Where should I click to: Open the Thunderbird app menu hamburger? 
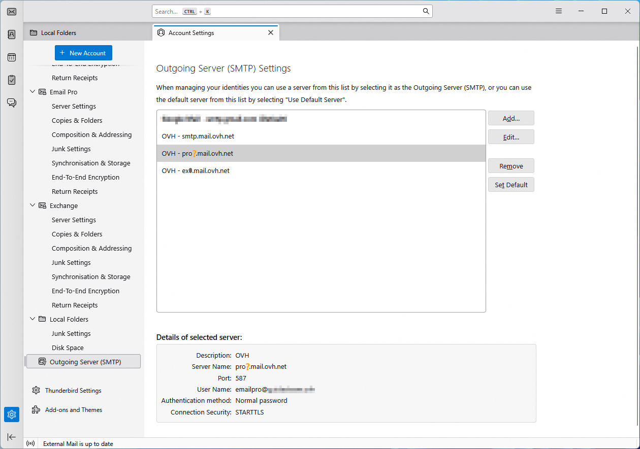coord(559,11)
